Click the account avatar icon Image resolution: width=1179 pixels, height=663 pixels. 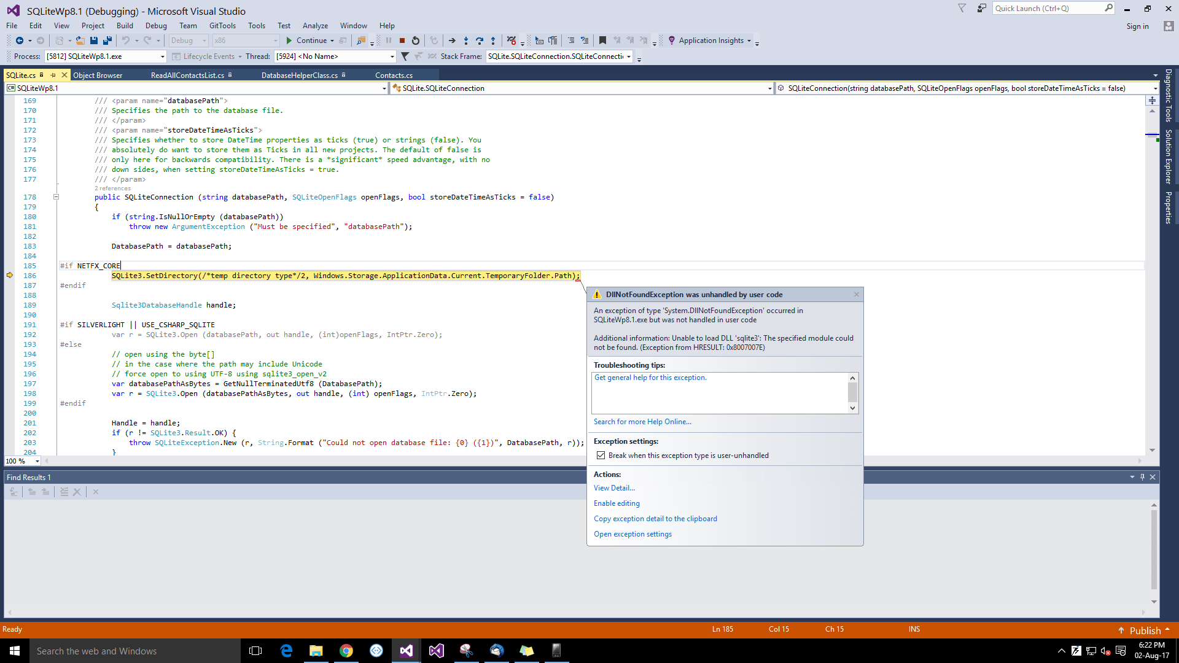pos(1169,26)
